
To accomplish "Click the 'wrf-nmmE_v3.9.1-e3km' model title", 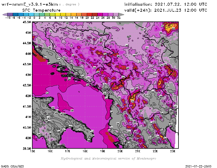I will click(30, 4).
